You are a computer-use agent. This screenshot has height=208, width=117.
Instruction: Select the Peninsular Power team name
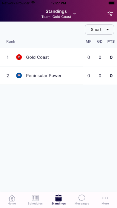point(44,76)
